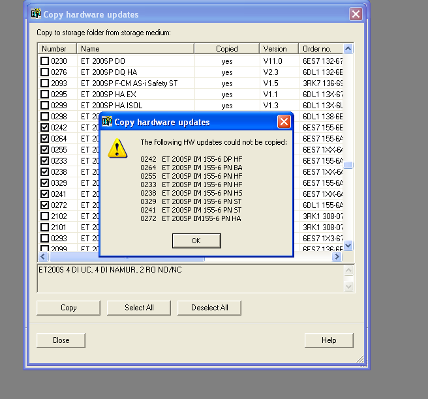Click the horizontal scroll right arrow
428x399 pixels.
[x=337, y=256]
